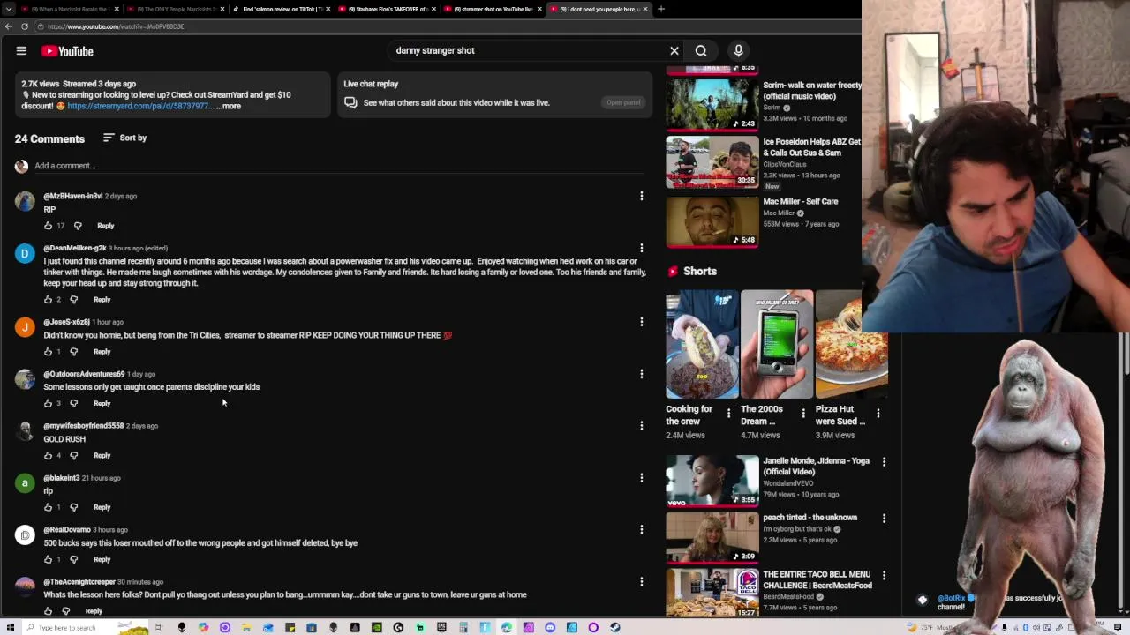Like the comment by @OutdoorsAdventures69
The width and height of the screenshot is (1130, 635).
49,404
